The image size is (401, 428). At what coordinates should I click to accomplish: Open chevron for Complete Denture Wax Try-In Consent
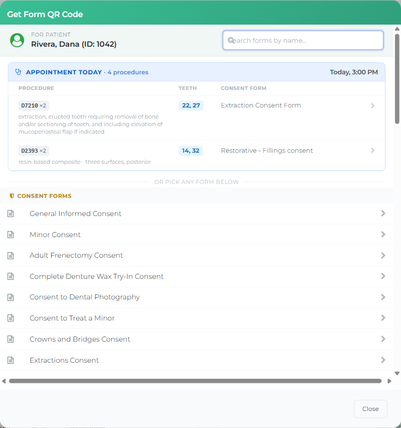click(x=383, y=276)
